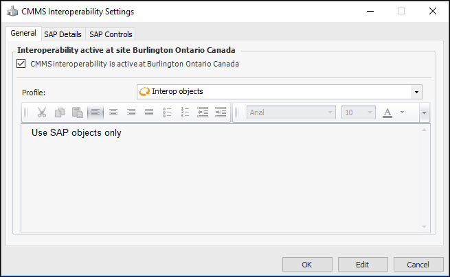
Task: Switch to the SAP Details tab
Action: pyautogui.click(x=63, y=34)
